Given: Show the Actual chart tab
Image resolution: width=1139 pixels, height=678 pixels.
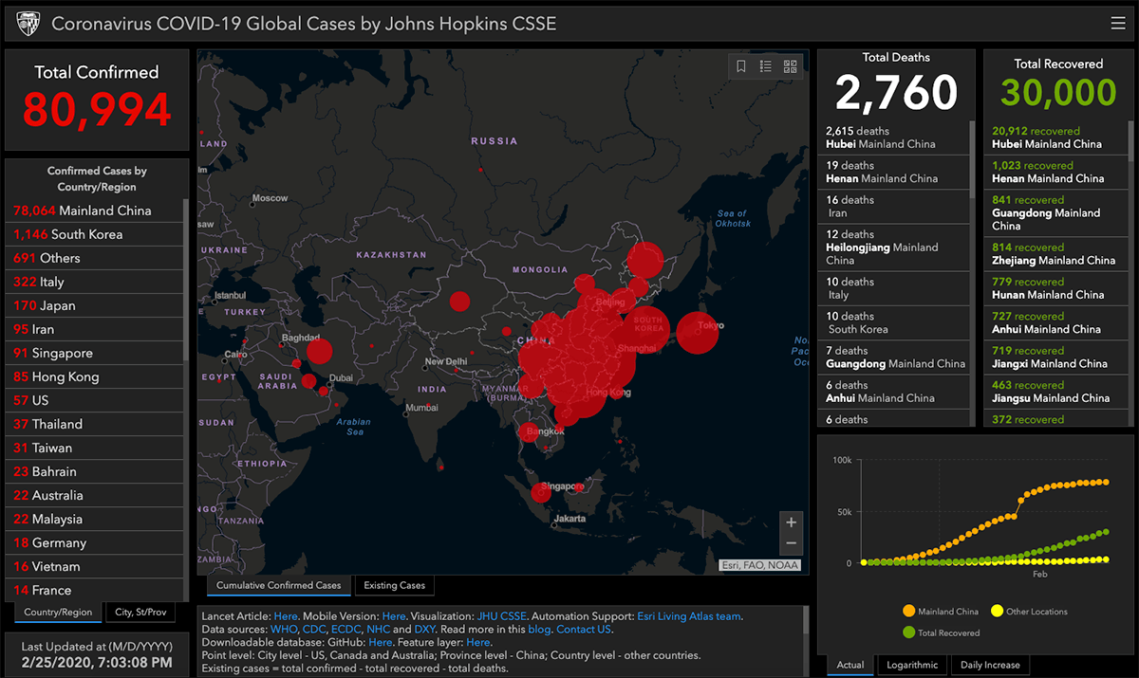Looking at the screenshot, I should click(x=850, y=665).
